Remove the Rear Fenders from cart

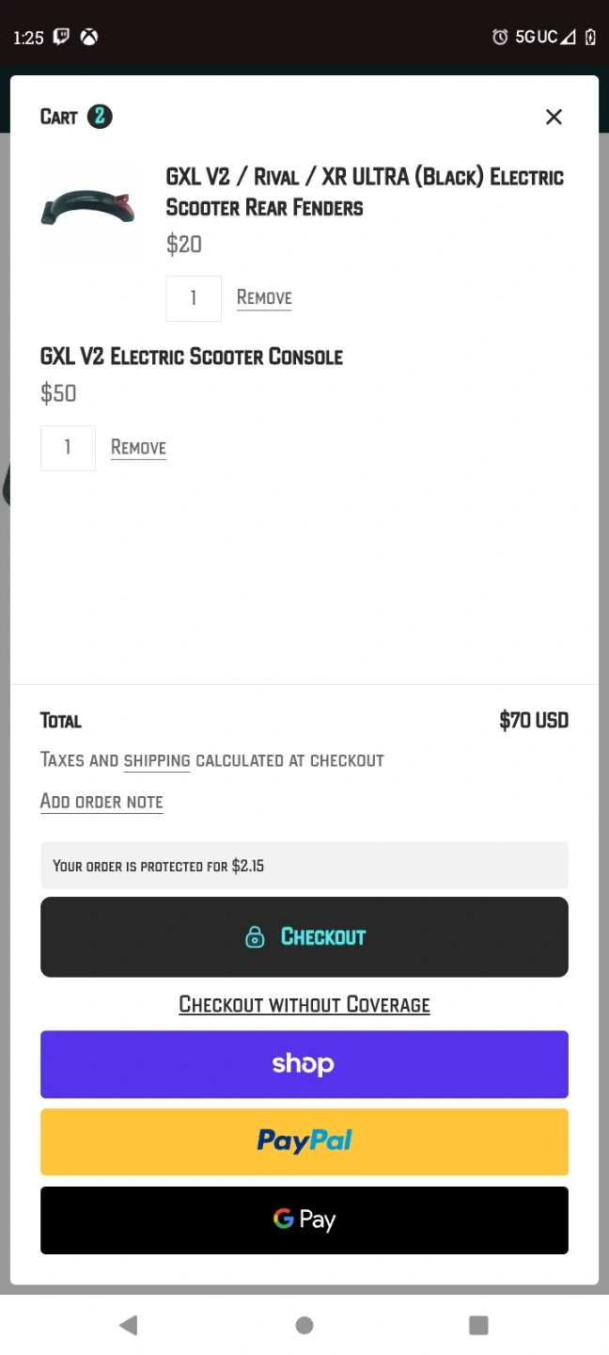pos(264,298)
